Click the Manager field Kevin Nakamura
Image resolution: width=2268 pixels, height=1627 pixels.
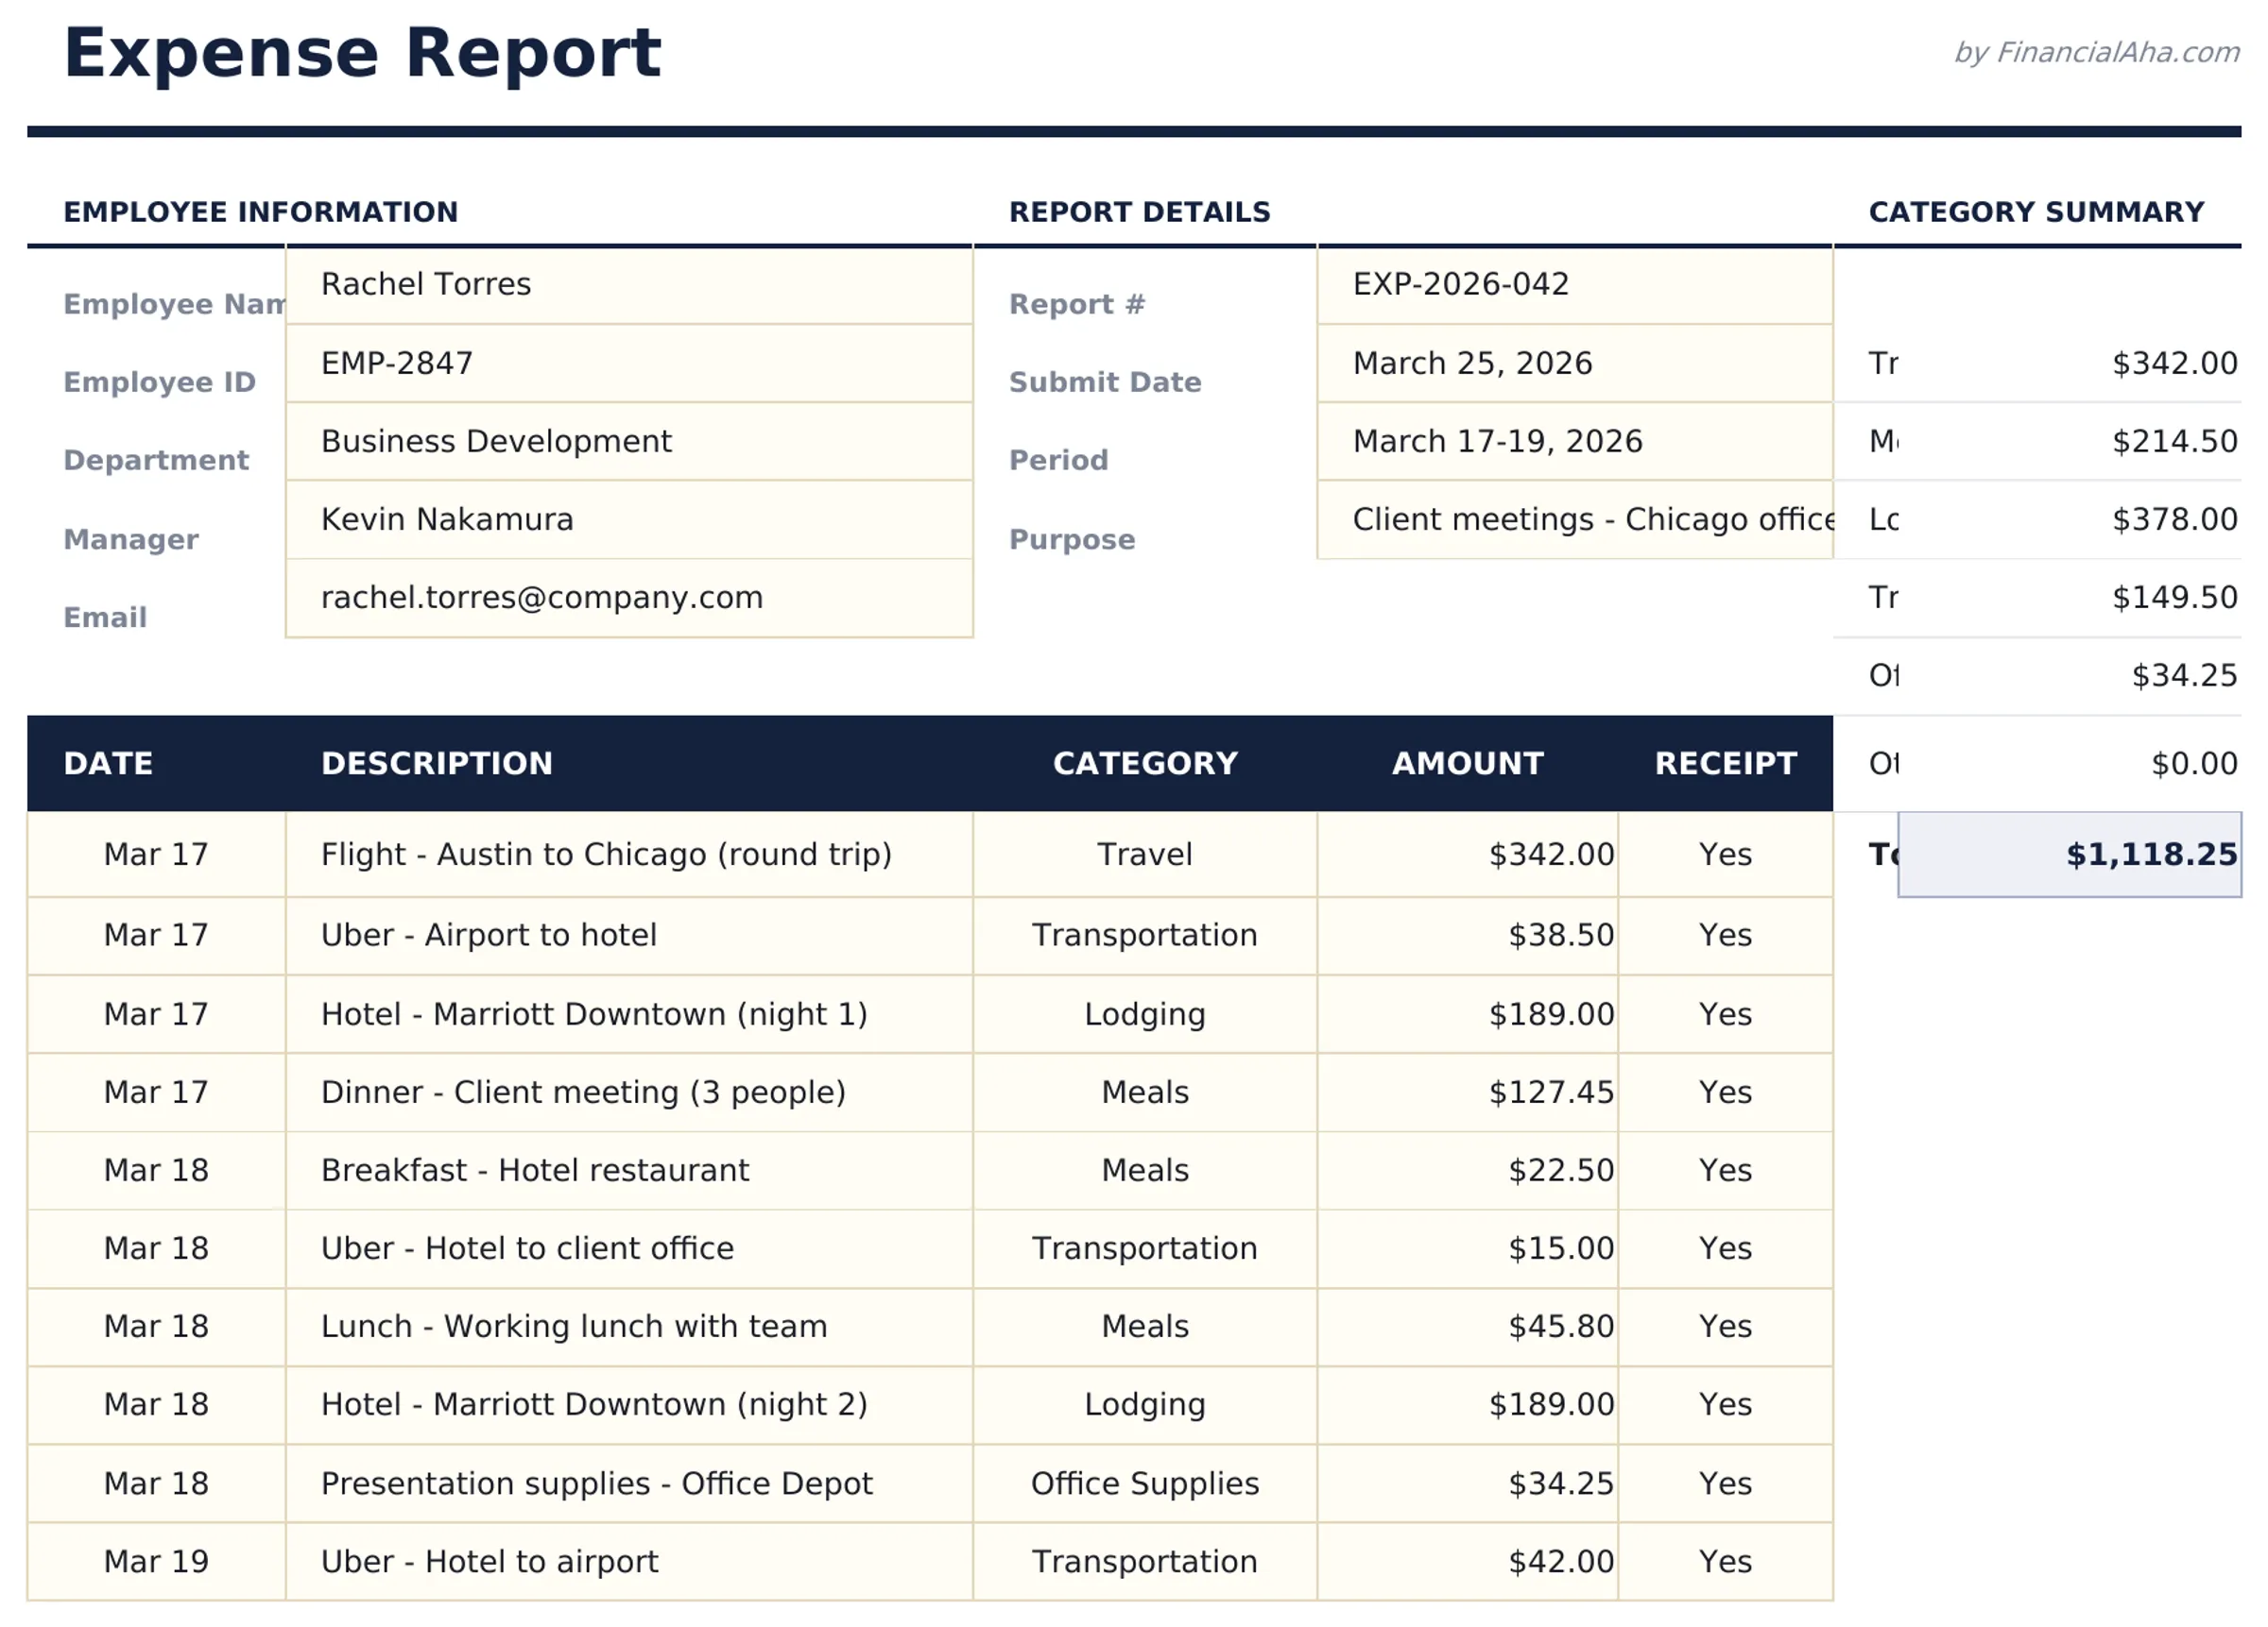pyautogui.click(x=628, y=519)
